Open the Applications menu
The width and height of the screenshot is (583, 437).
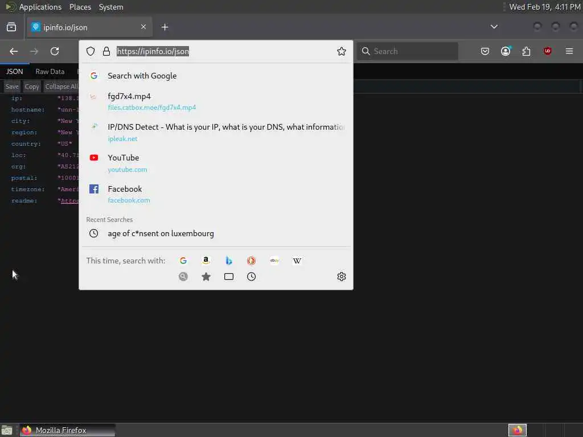click(x=40, y=7)
